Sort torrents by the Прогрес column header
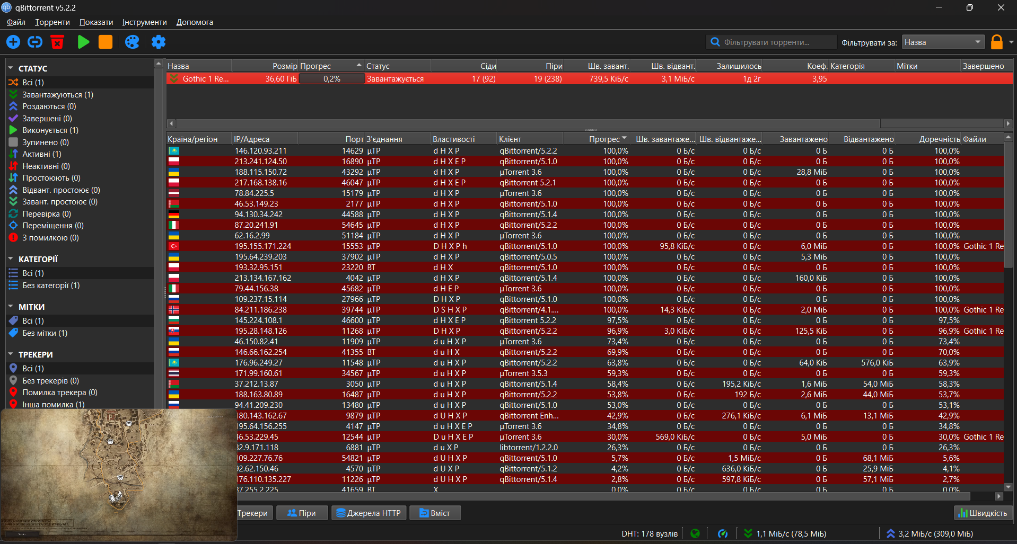 click(331, 66)
